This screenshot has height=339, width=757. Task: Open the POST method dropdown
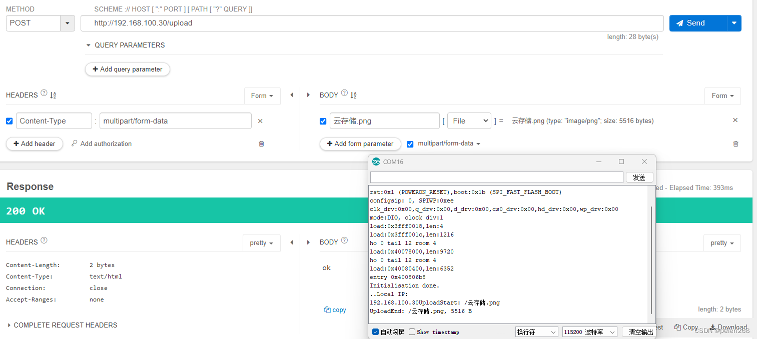click(x=68, y=23)
